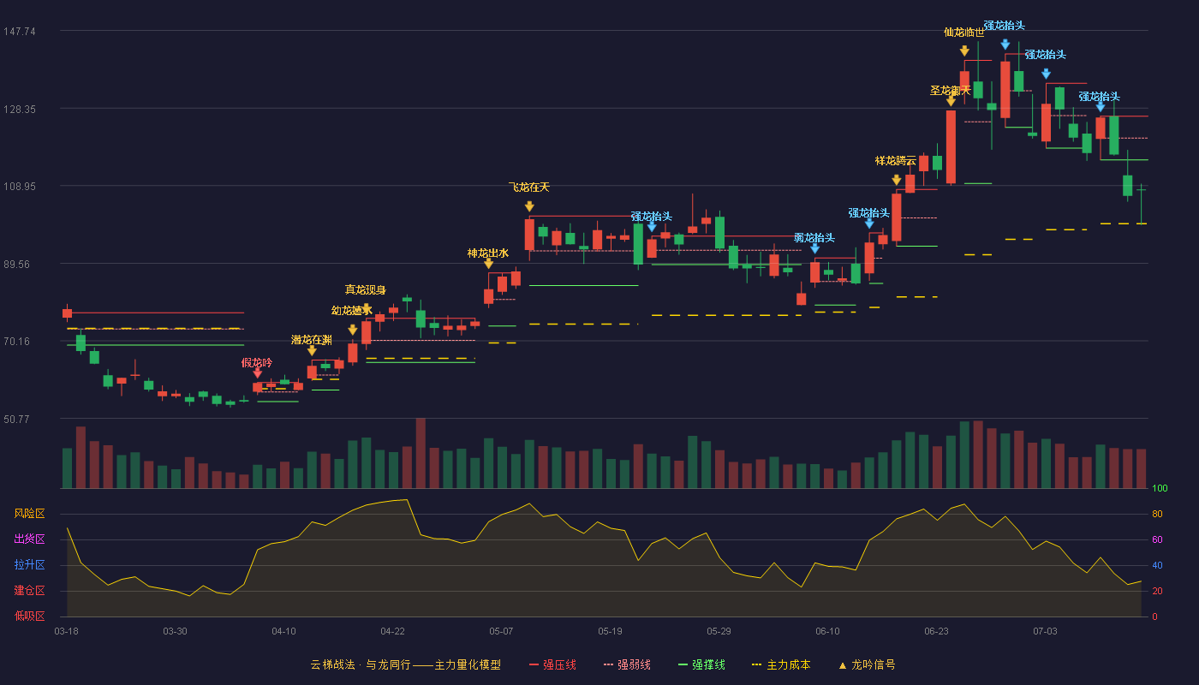Toggle the 强弱线 legend item
The image size is (1199, 685).
coord(627,664)
